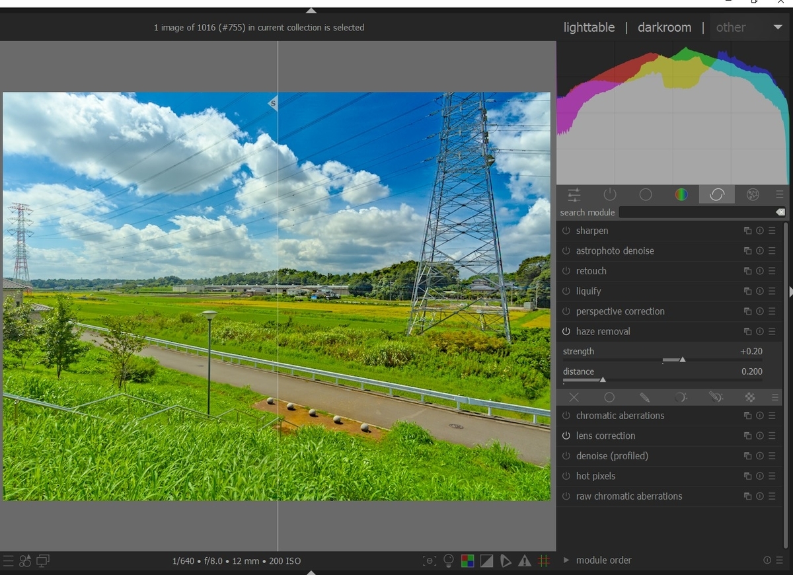Image resolution: width=793 pixels, height=575 pixels.
Task: Open second darkroom window display icon
Action: click(43, 561)
